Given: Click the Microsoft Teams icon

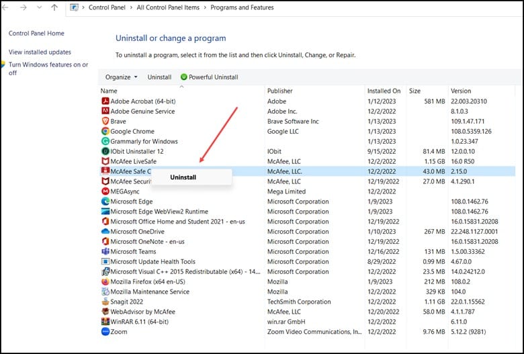Looking at the screenshot, I should click(x=105, y=251).
